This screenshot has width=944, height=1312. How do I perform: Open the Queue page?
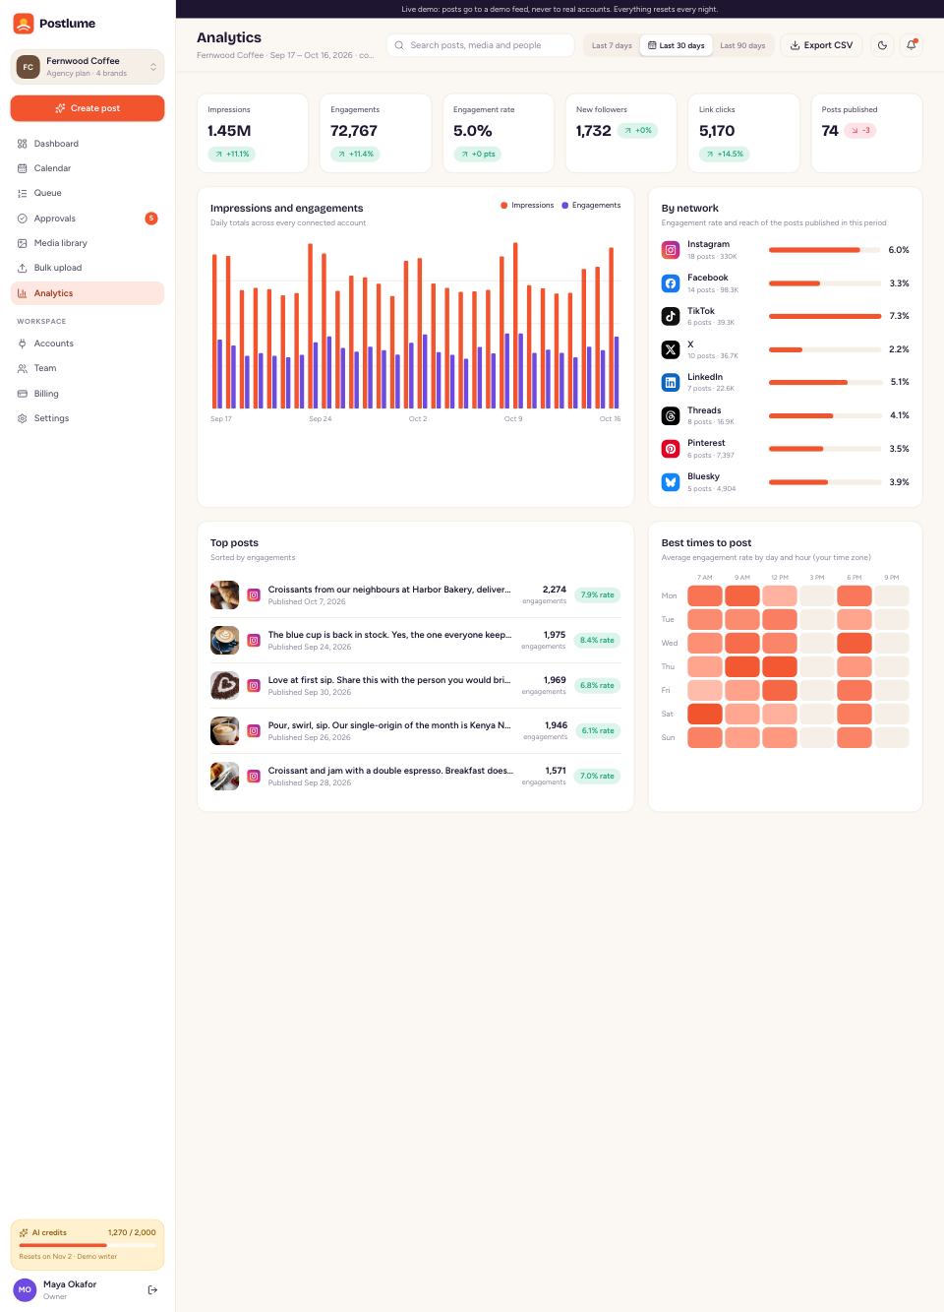[88, 193]
